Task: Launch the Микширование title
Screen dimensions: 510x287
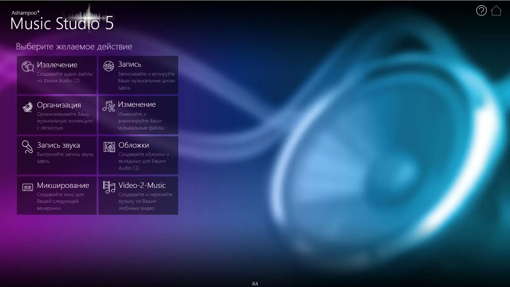Action: click(63, 185)
